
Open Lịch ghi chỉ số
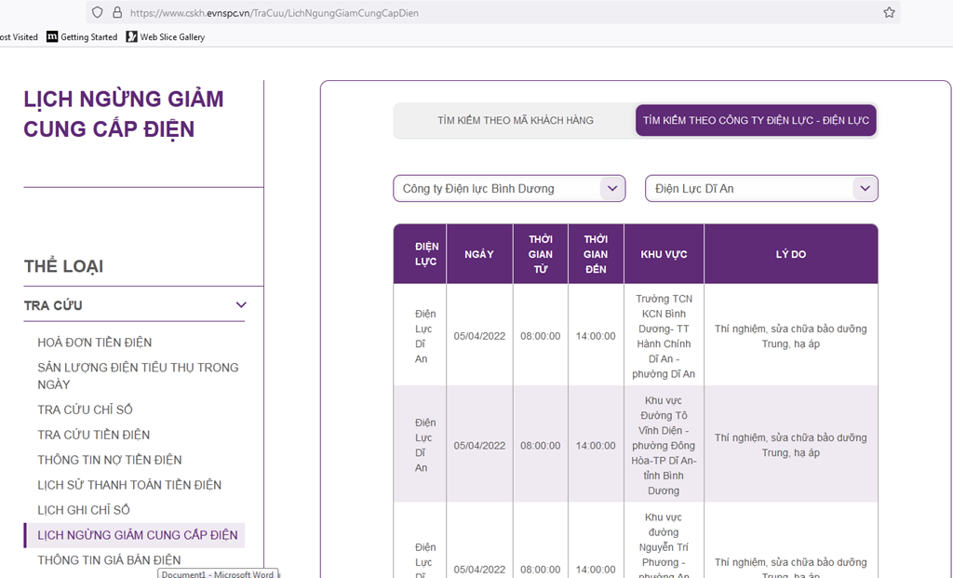click(84, 509)
